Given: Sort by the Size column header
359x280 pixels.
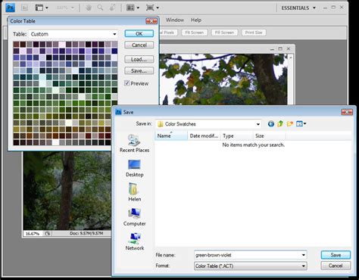Looking at the screenshot, I should [270, 135].
